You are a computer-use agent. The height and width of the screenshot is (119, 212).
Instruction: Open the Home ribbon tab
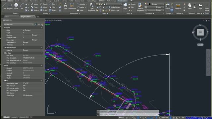10,1
